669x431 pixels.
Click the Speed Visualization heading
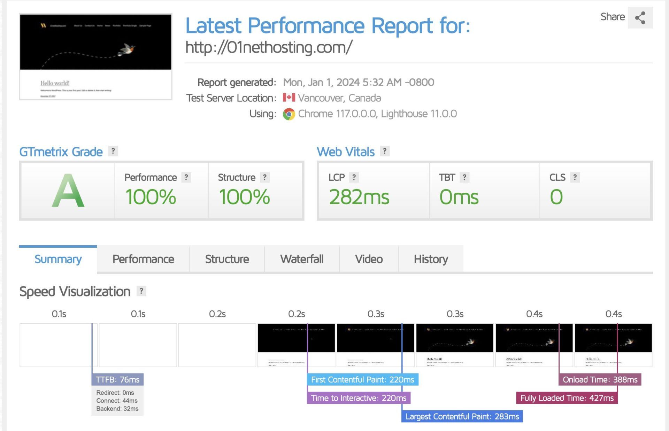click(75, 292)
